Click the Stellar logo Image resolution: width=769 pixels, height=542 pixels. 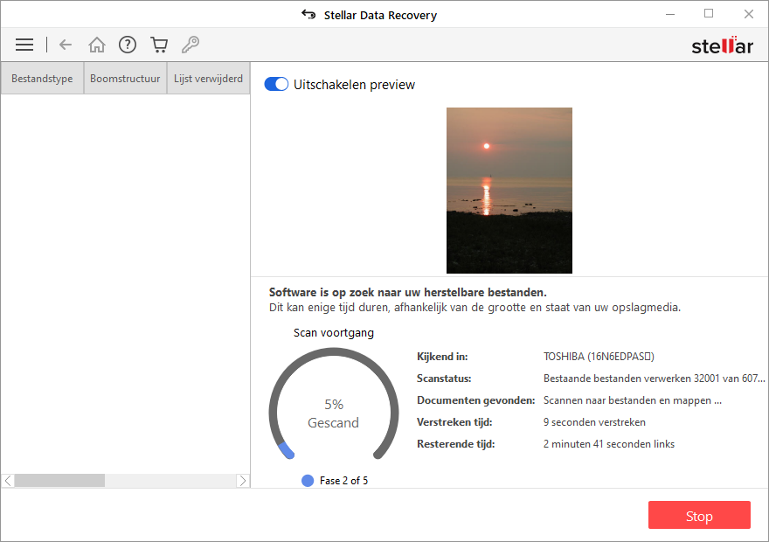[x=722, y=45]
